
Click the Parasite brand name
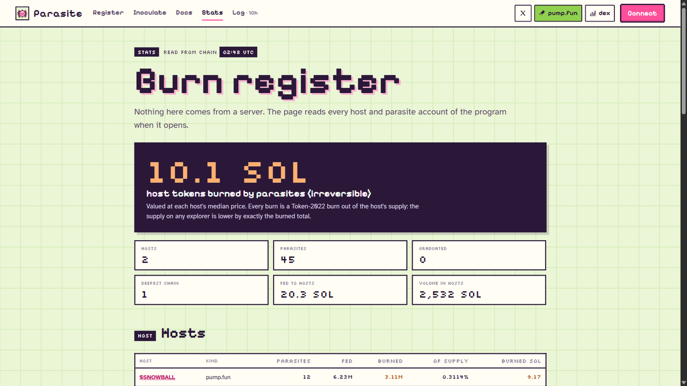[58, 13]
